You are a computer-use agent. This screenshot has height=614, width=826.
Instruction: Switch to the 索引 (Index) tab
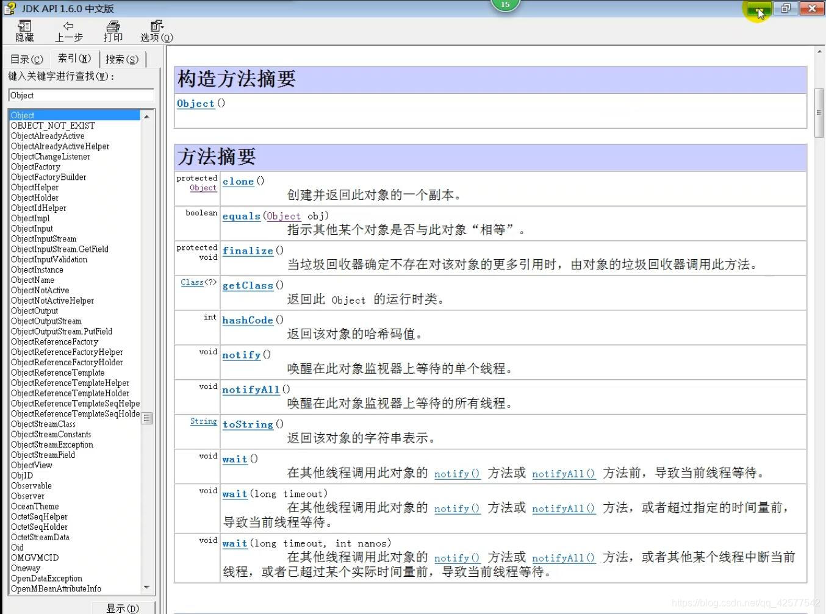pos(74,59)
